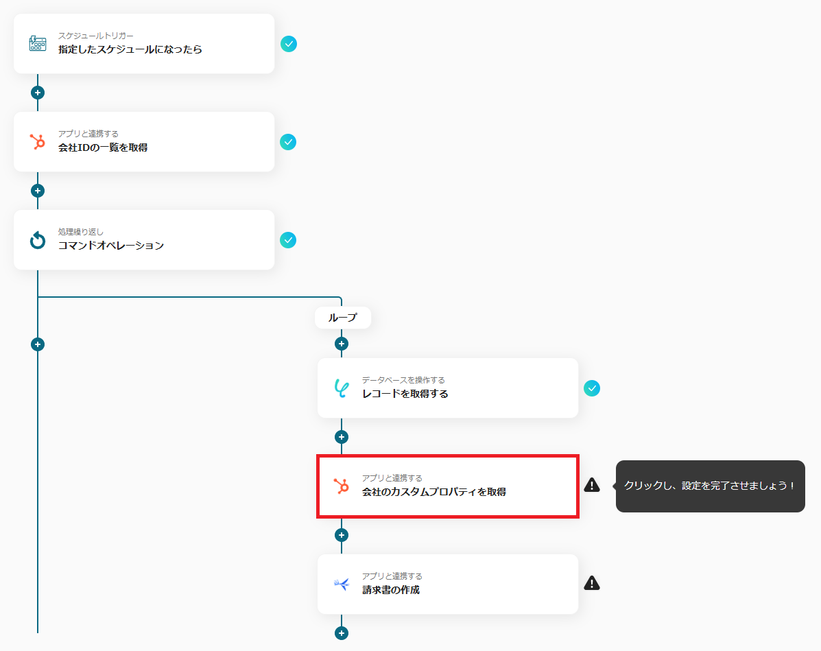Open the 指定したスケジュールになったら trigger card
Viewport: 821px width, 651px height.
(x=144, y=43)
